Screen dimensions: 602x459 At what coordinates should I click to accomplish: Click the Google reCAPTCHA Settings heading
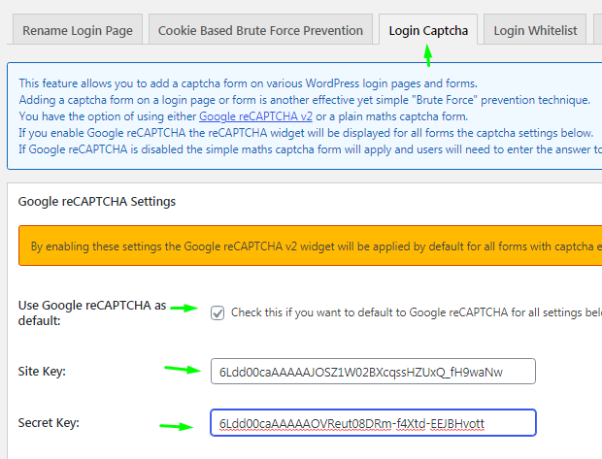(97, 202)
